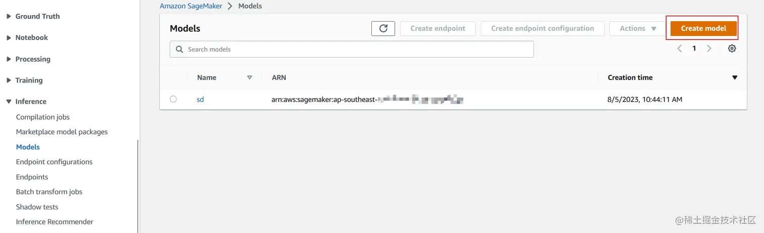Click the Creation time column header
Image resolution: width=764 pixels, height=233 pixels.
click(x=630, y=77)
